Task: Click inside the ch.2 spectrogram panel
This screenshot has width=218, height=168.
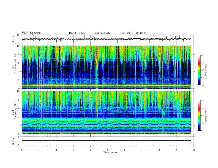Action: [x=106, y=113]
